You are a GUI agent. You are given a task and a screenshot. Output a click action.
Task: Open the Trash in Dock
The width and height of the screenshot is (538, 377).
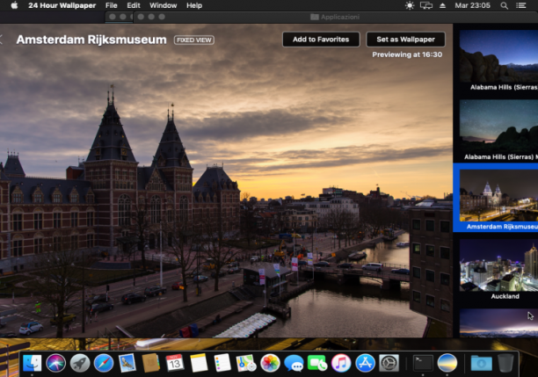[x=505, y=363]
